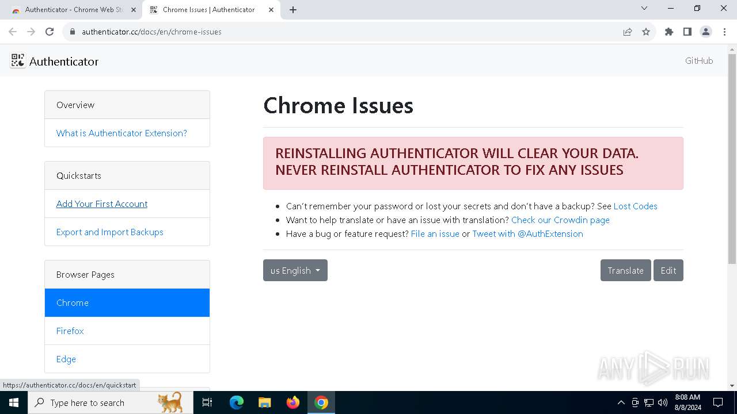Open Windows Start menu
Viewport: 737px width, 414px height.
click(x=14, y=402)
